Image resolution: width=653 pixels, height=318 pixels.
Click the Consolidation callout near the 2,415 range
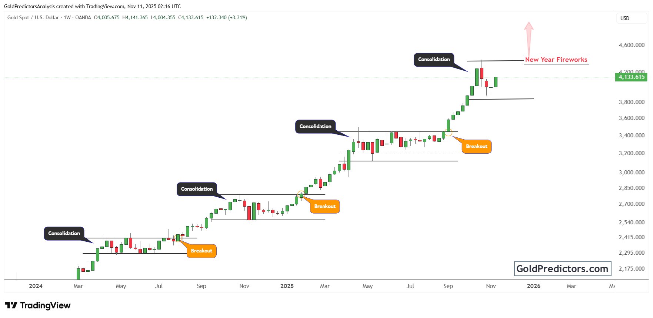click(x=64, y=234)
